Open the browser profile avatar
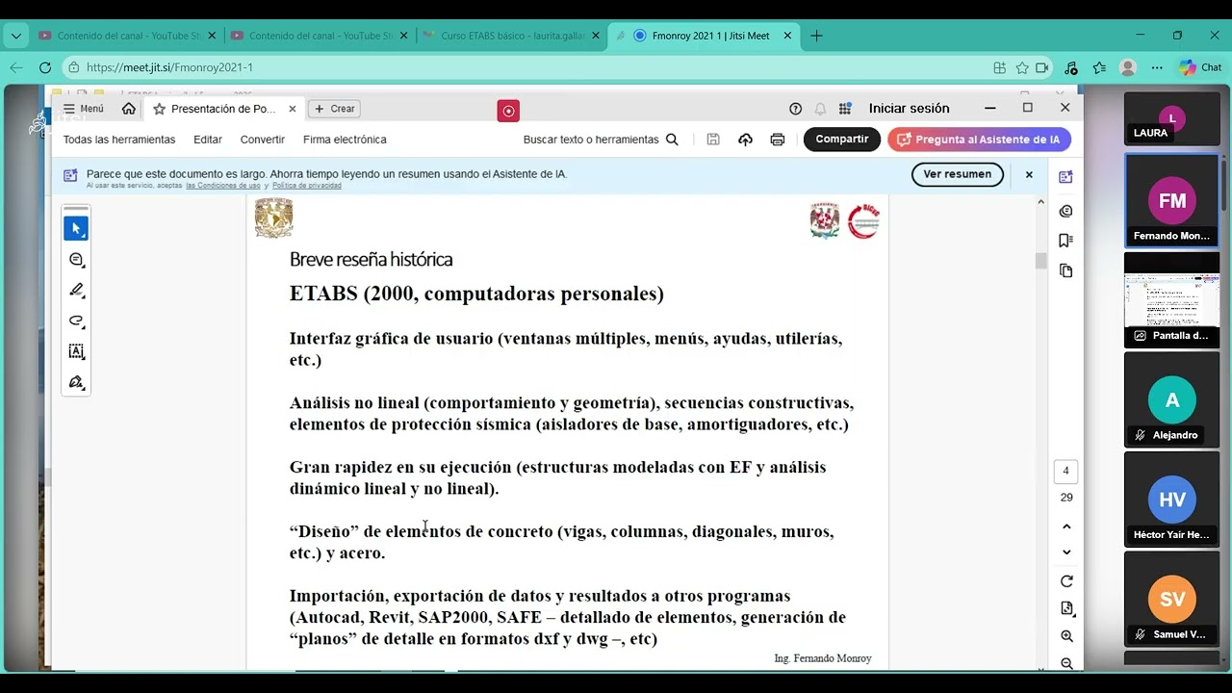1232x693 pixels. (x=1128, y=67)
